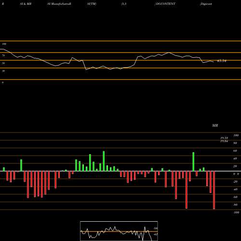Click the RSI axis label 70
The image size is (241, 241).
point(3,55)
